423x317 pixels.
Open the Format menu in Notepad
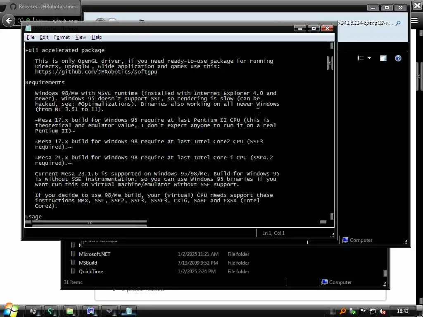tap(62, 37)
